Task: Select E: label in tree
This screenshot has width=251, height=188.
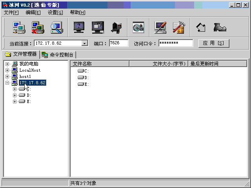Action: 29,101
